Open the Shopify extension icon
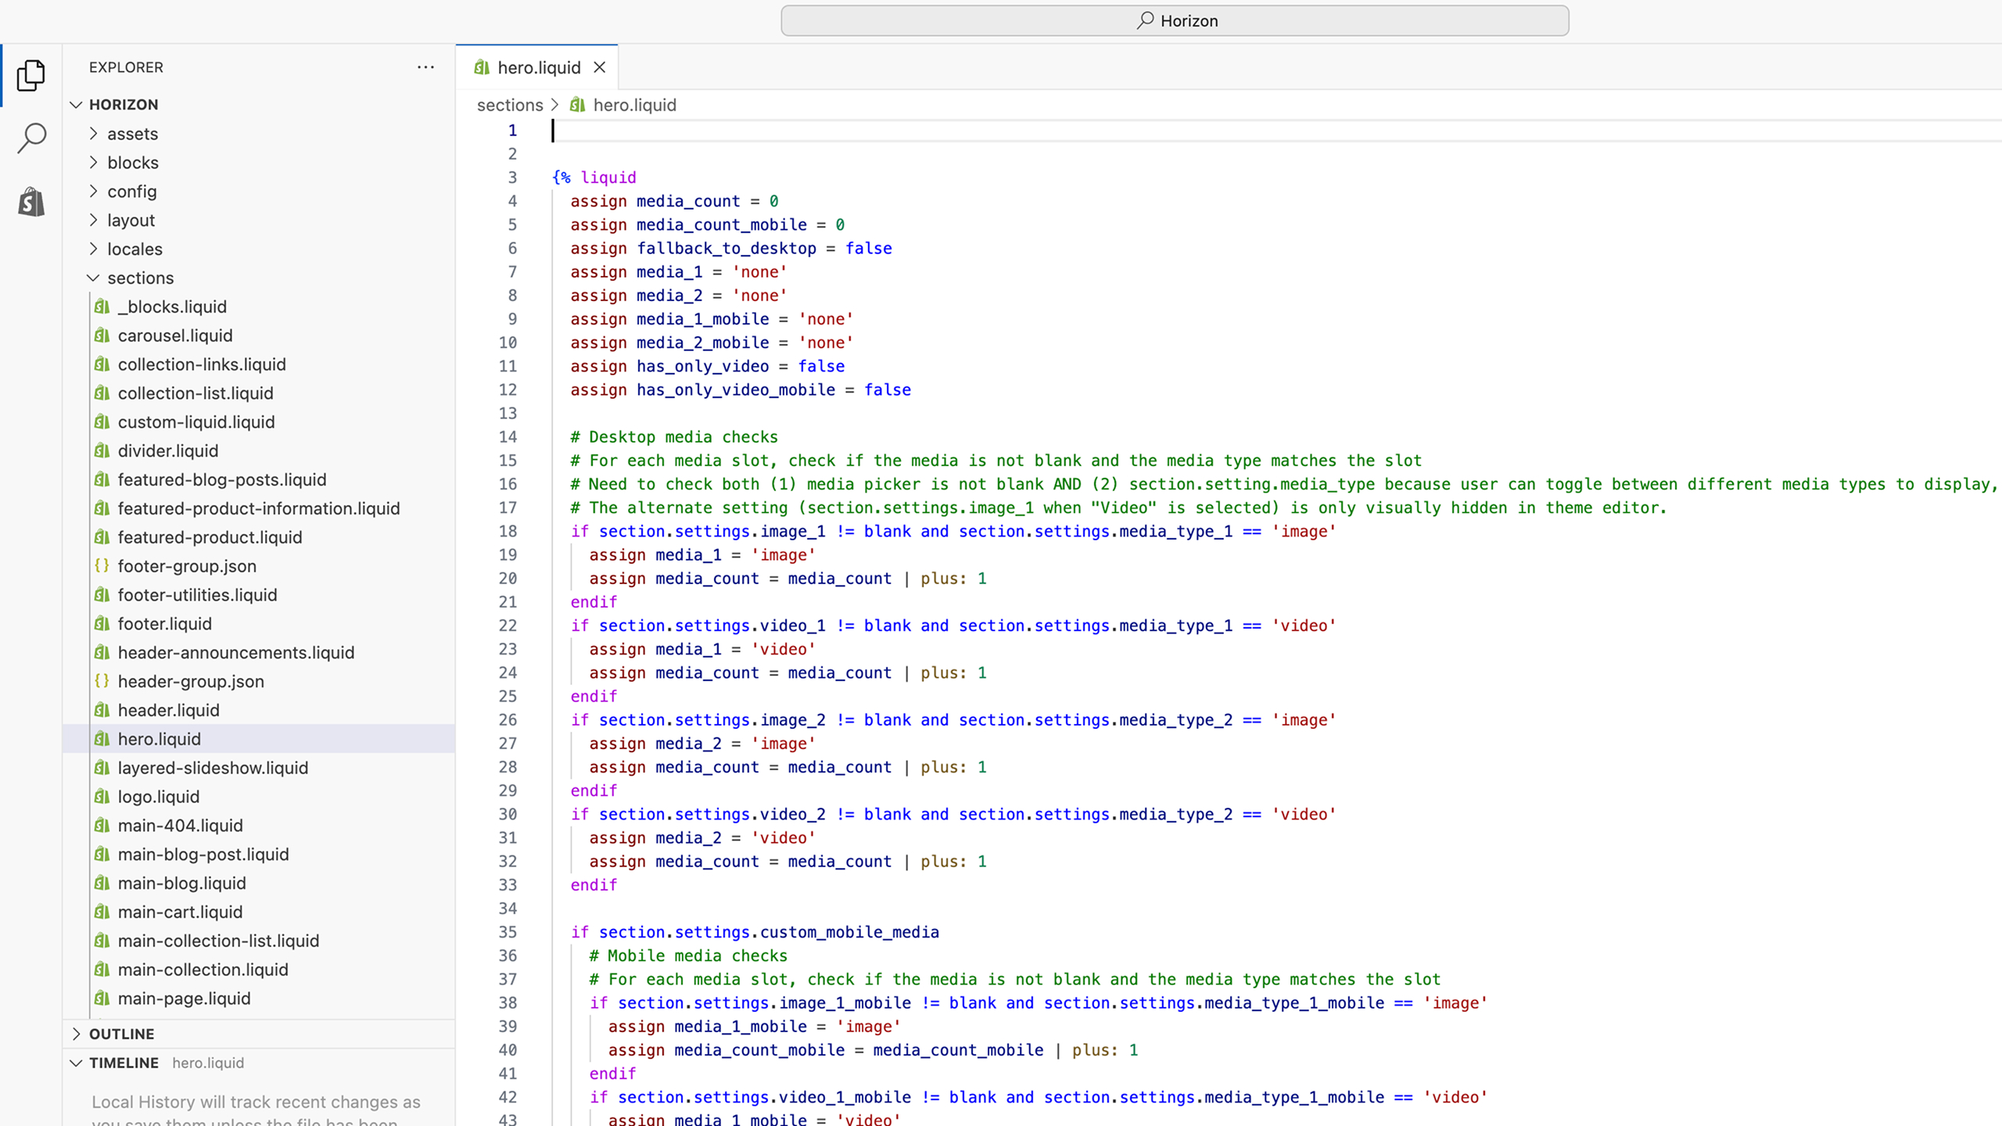The width and height of the screenshot is (2002, 1126). point(31,202)
